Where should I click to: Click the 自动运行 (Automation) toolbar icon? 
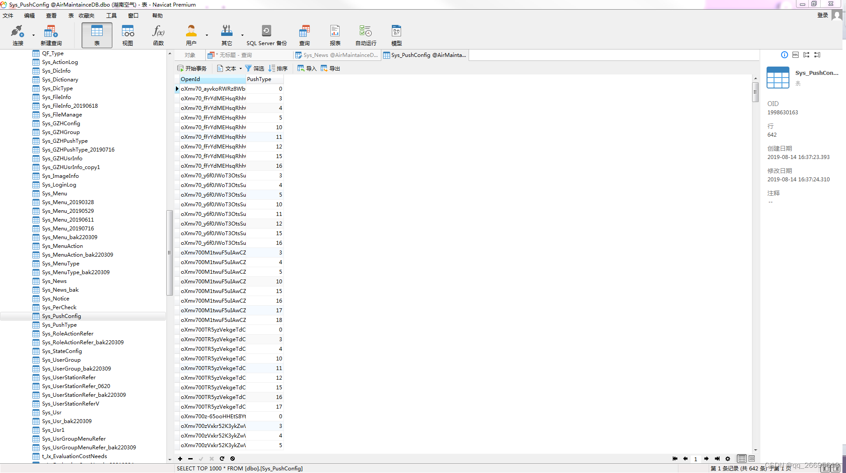coord(366,35)
